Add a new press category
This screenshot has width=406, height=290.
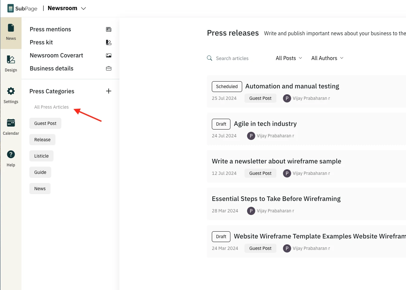pos(109,91)
